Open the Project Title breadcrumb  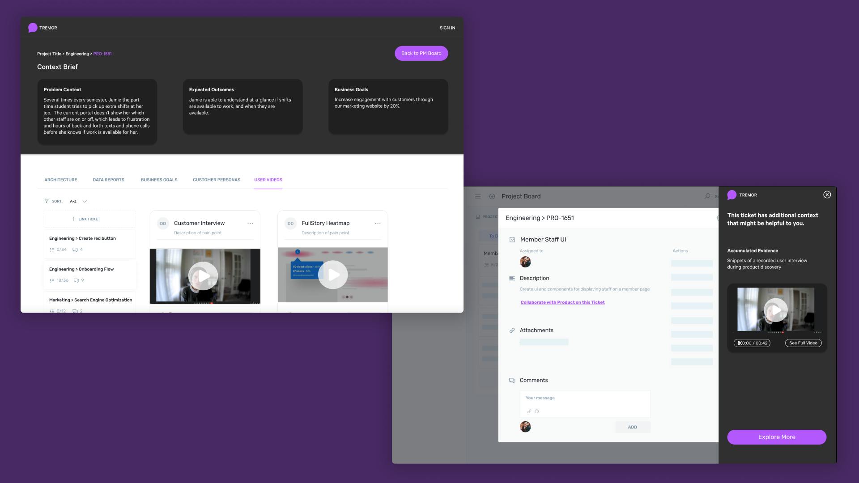pos(49,54)
